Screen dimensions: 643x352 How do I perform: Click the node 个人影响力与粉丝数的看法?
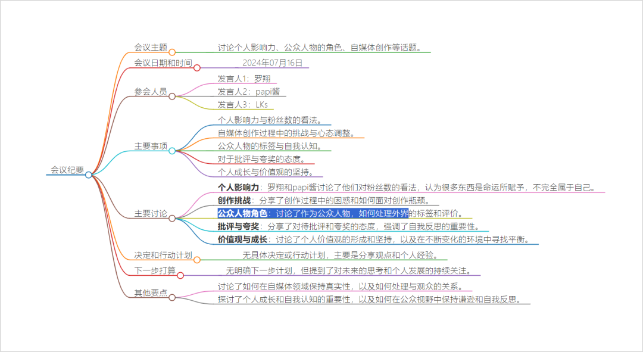tap(271, 120)
